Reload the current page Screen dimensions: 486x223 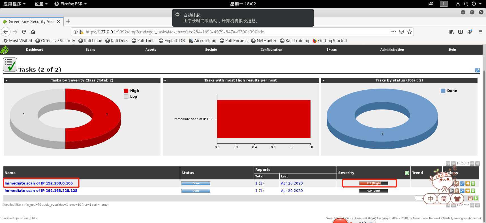[24, 32]
